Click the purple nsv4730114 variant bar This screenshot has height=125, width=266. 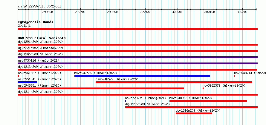[137, 63]
